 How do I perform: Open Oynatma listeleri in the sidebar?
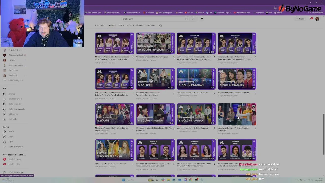(x=16, y=99)
